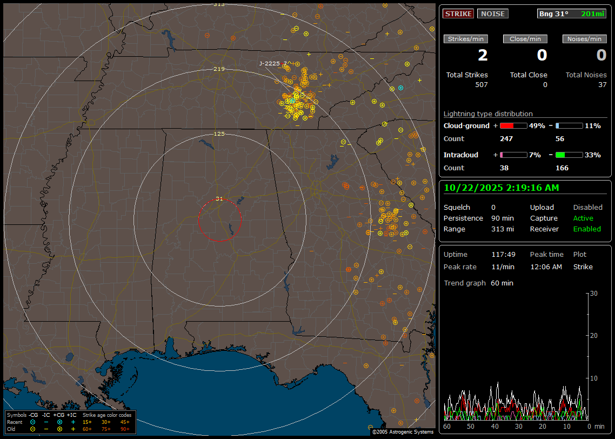Viewport: 615px width, 439px height.
Task: Click the J-2225 storm cell label
Action: tap(269, 63)
